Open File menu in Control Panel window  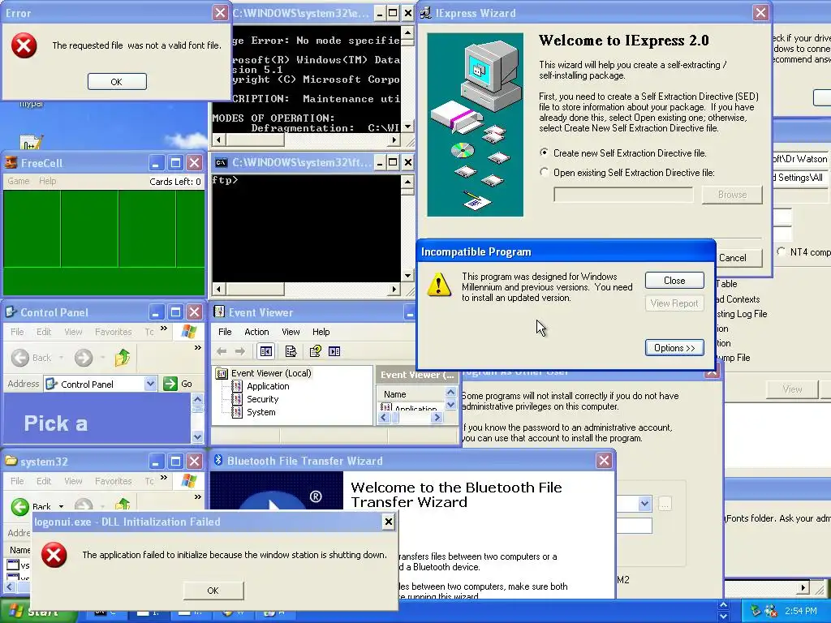point(17,332)
